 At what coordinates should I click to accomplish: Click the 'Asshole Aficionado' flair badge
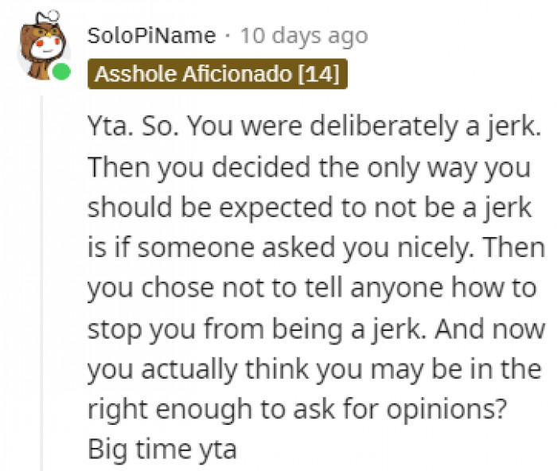tap(193, 75)
